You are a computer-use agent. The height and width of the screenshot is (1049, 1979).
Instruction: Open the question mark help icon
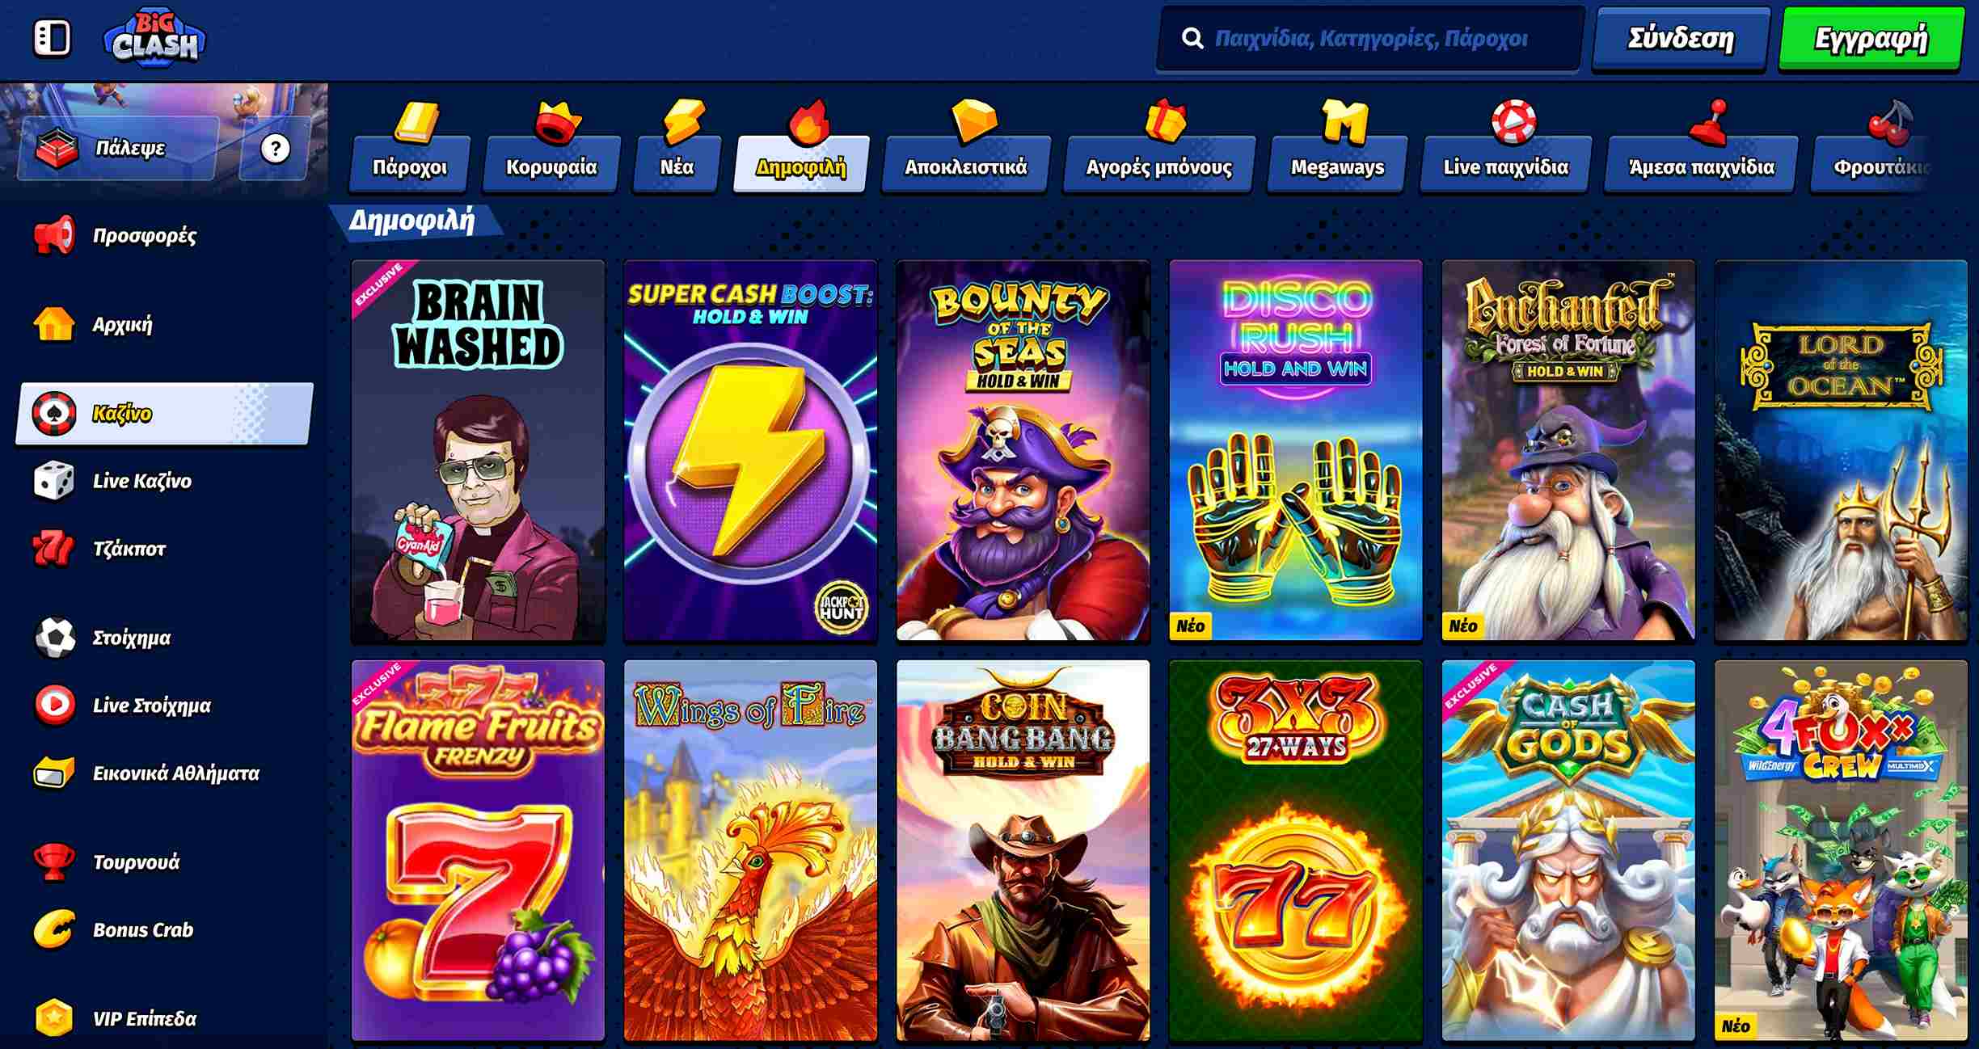click(276, 148)
